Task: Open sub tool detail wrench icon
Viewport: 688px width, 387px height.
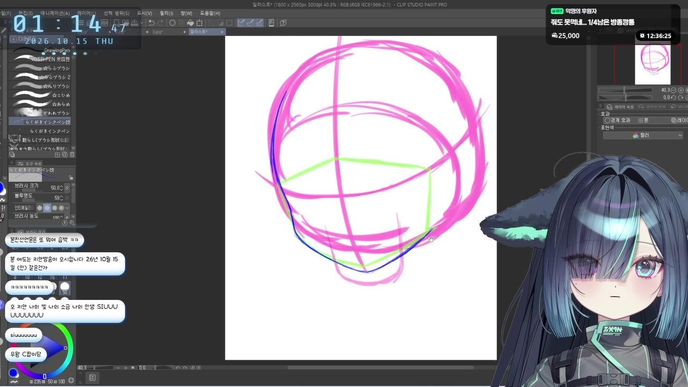Action: click(x=72, y=222)
